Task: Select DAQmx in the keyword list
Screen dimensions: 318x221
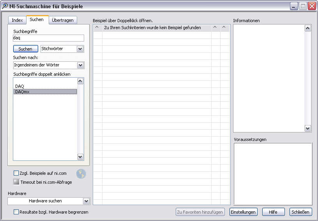Action: tap(45, 92)
